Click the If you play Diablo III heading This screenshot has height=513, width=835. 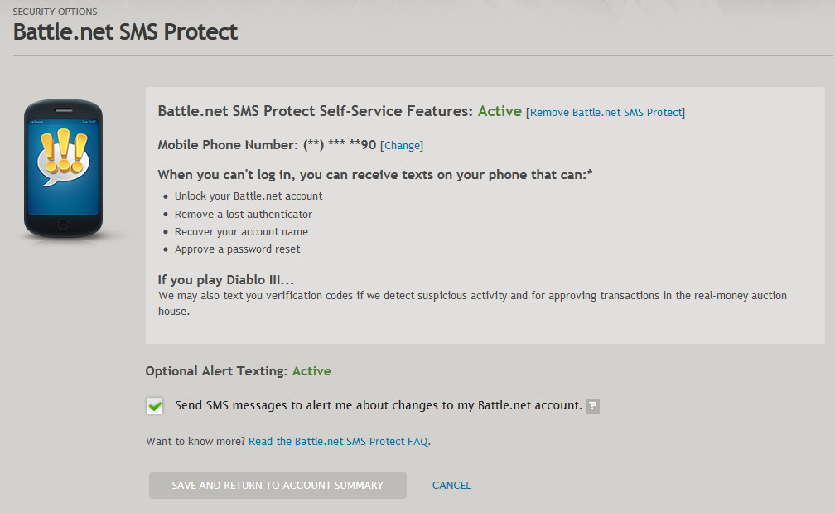[x=226, y=279]
